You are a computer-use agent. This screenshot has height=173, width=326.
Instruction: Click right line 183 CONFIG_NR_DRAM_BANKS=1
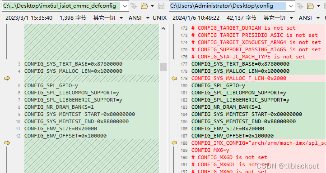226,107
